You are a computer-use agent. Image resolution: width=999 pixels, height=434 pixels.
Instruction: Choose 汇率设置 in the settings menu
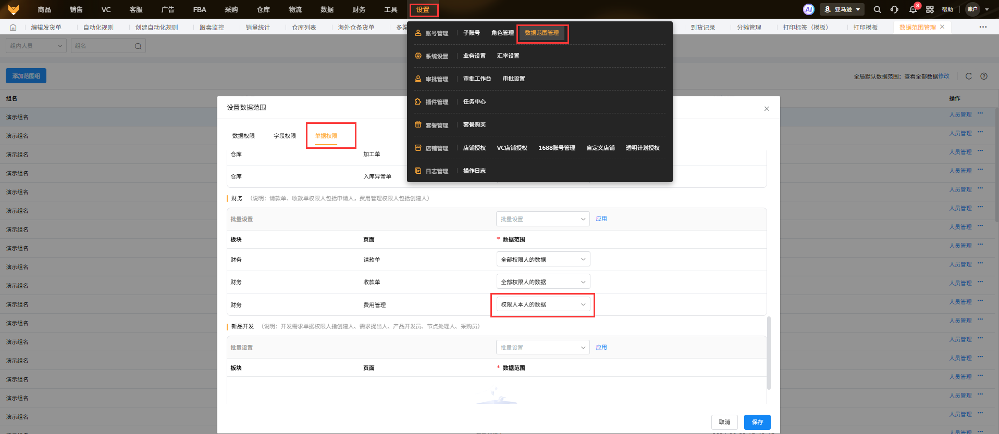(x=508, y=56)
